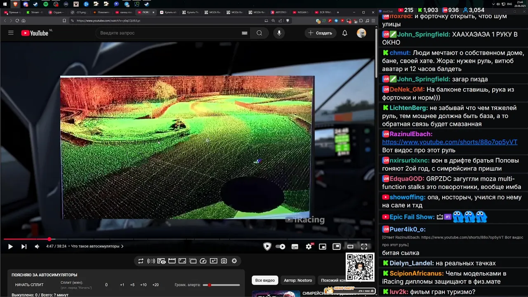528x297 pixels.
Task: Expand the chapter "Что такое автосимуляторы"
Action: (x=97, y=246)
